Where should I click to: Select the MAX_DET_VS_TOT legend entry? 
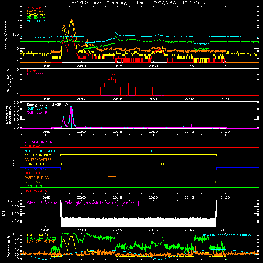coord(41,242)
